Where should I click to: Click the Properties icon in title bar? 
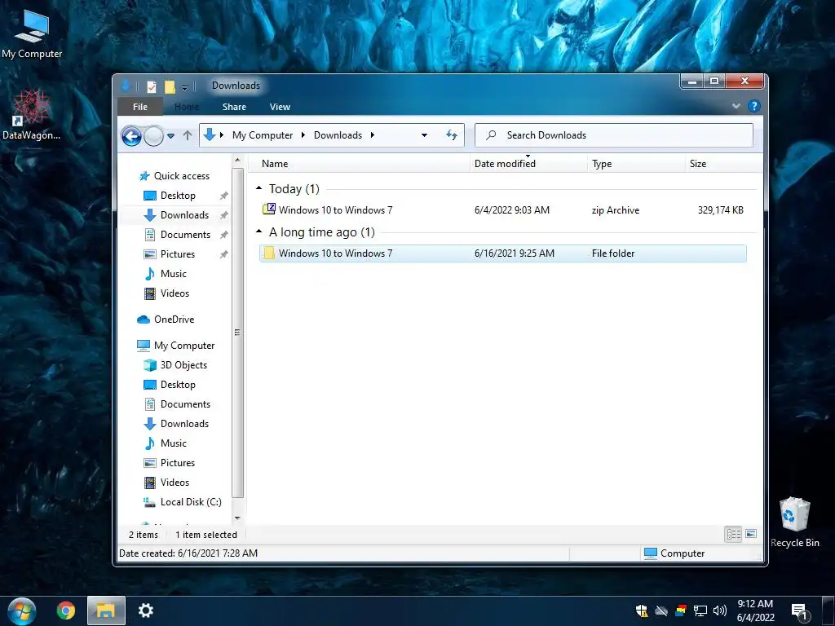point(152,86)
